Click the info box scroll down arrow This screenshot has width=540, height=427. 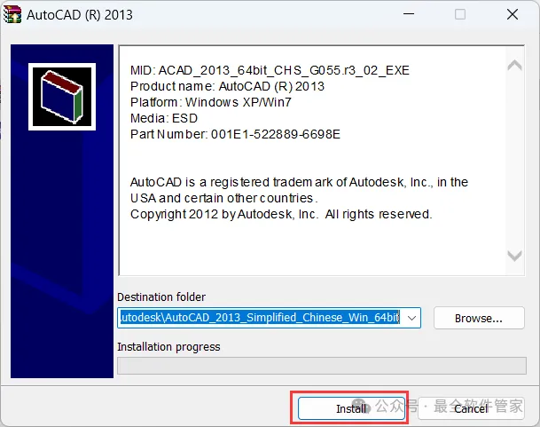pyautogui.click(x=514, y=256)
